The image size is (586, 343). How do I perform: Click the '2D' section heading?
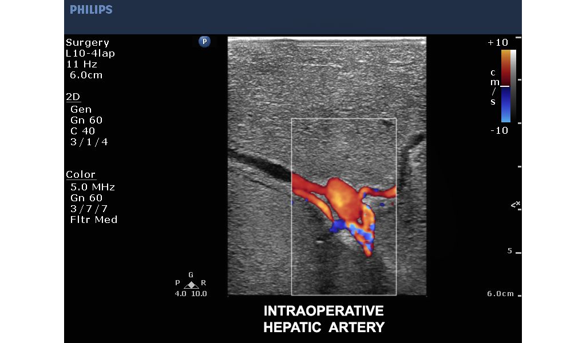pyautogui.click(x=73, y=97)
